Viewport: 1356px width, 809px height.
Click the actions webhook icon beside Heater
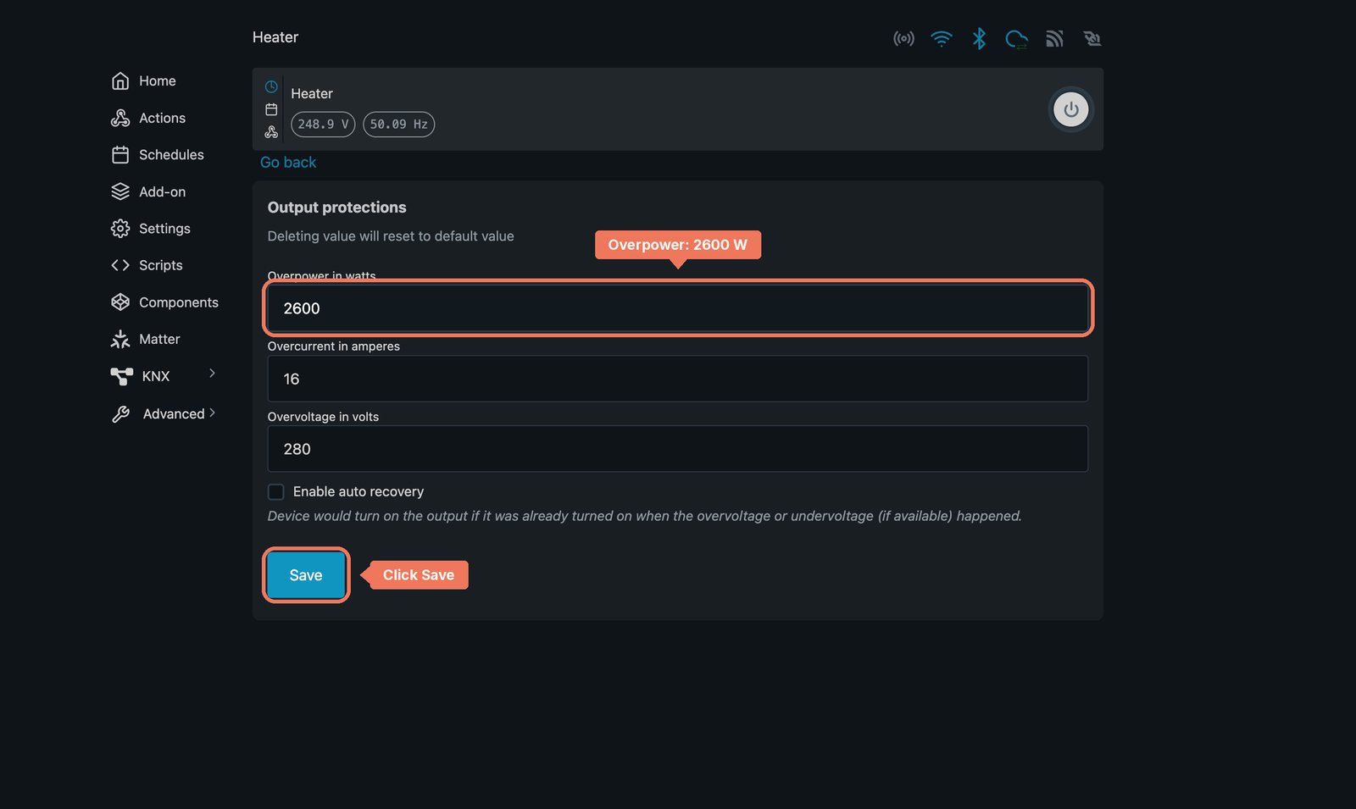pos(271,131)
